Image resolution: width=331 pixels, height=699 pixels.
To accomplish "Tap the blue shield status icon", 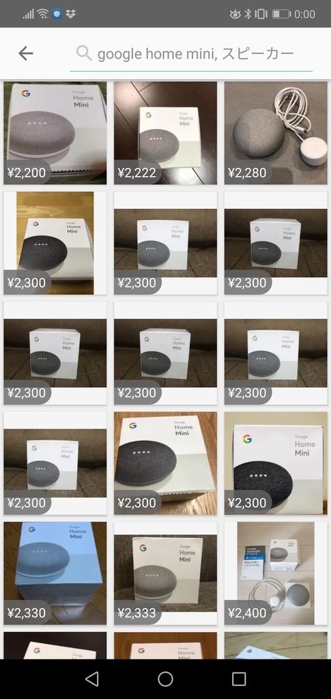I will [57, 14].
